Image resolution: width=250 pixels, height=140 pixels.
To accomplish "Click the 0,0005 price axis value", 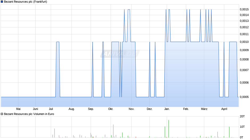I will point(244,97).
